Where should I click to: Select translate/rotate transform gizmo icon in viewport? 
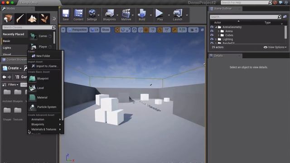coord(117,30)
